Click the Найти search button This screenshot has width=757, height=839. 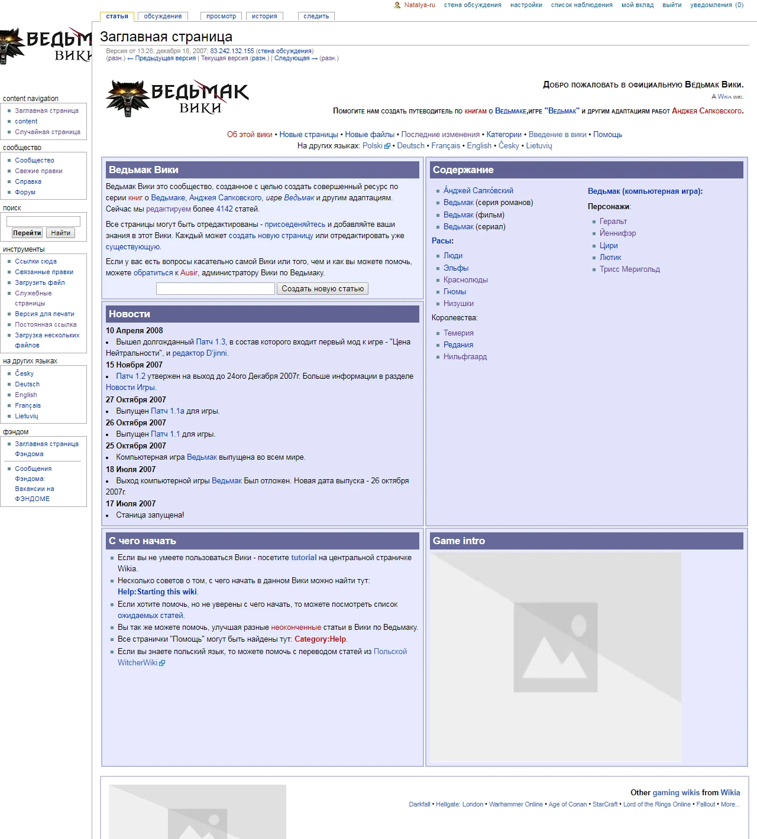coord(61,233)
